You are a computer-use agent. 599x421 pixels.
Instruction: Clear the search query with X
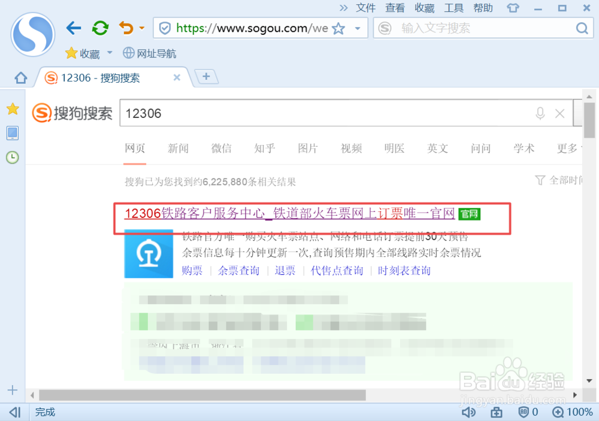pyautogui.click(x=559, y=113)
